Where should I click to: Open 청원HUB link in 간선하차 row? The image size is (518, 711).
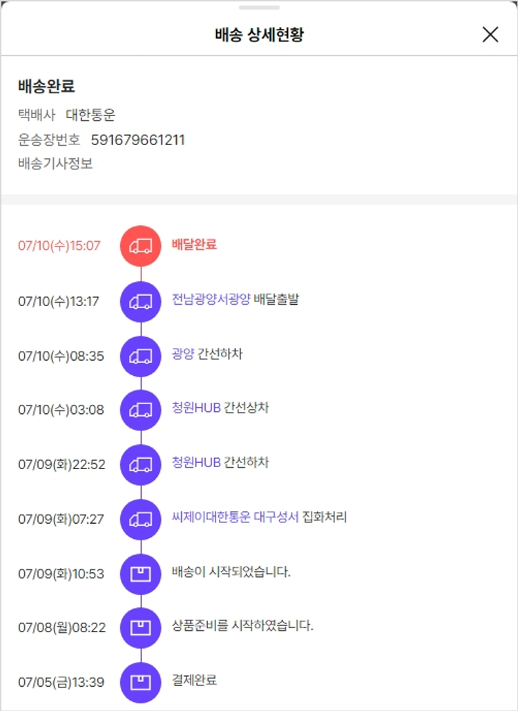tap(196, 463)
